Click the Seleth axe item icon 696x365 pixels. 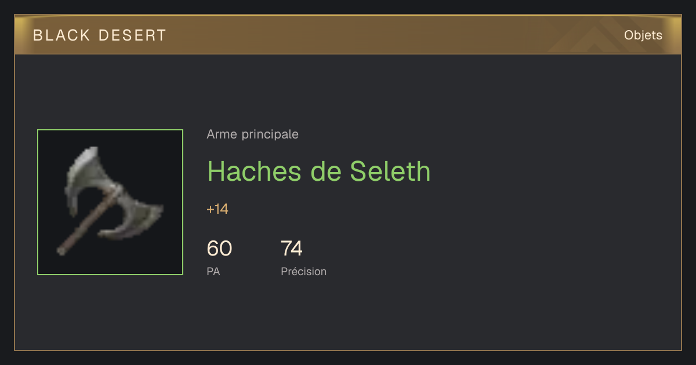110,202
